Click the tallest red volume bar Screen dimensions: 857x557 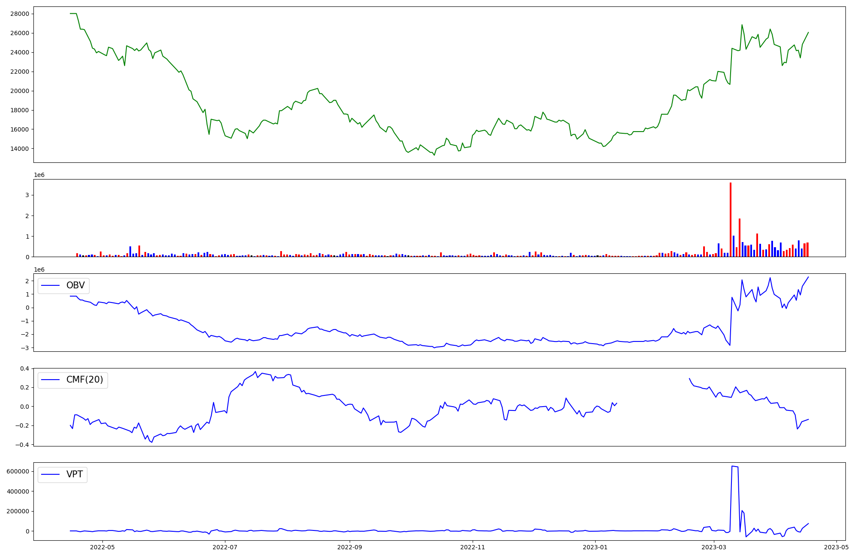pyautogui.click(x=731, y=220)
